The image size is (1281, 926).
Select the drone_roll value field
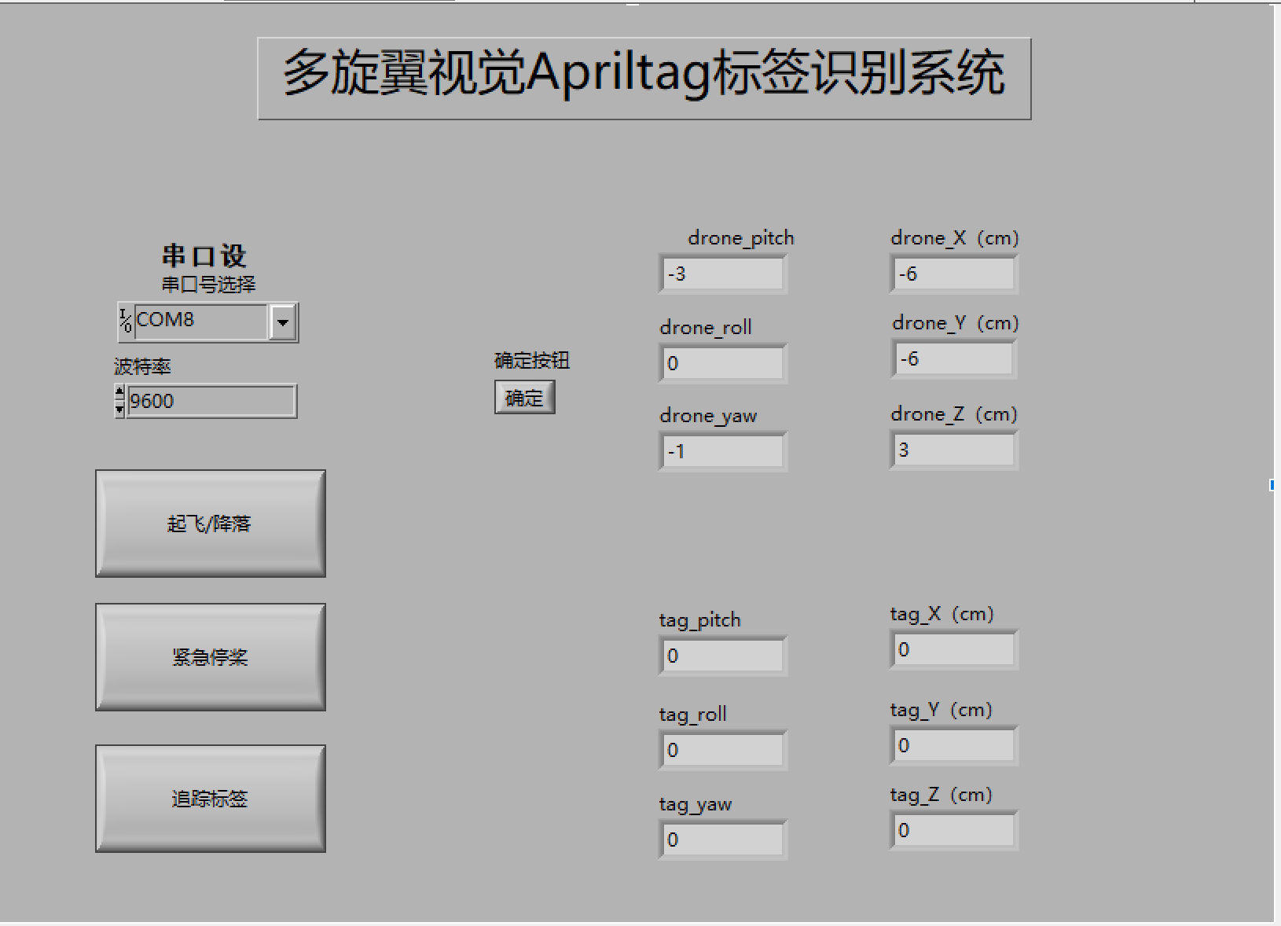721,363
